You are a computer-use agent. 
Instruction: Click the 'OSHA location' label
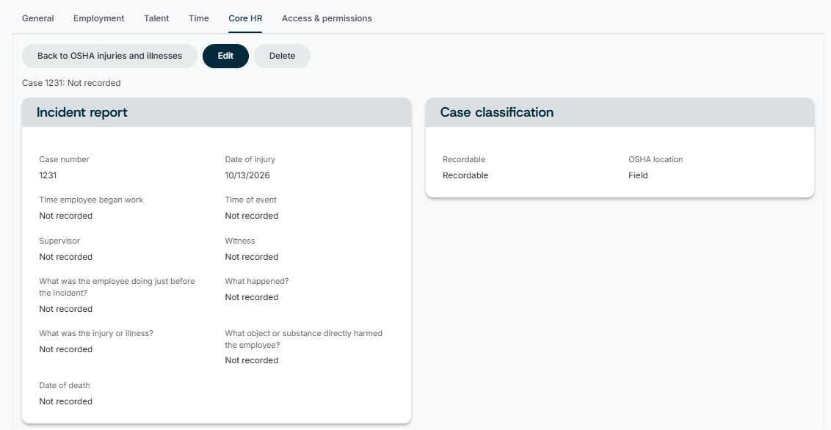click(x=656, y=159)
